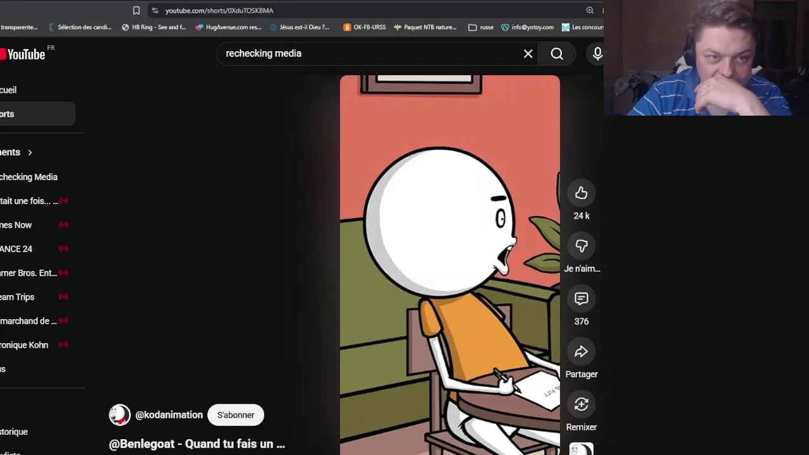
Task: Open the comments with 376 replies
Action: (x=581, y=299)
